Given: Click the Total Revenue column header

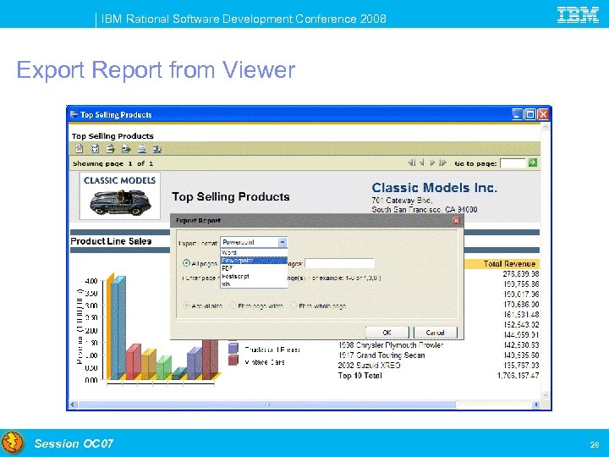Looking at the screenshot, I should [x=509, y=264].
